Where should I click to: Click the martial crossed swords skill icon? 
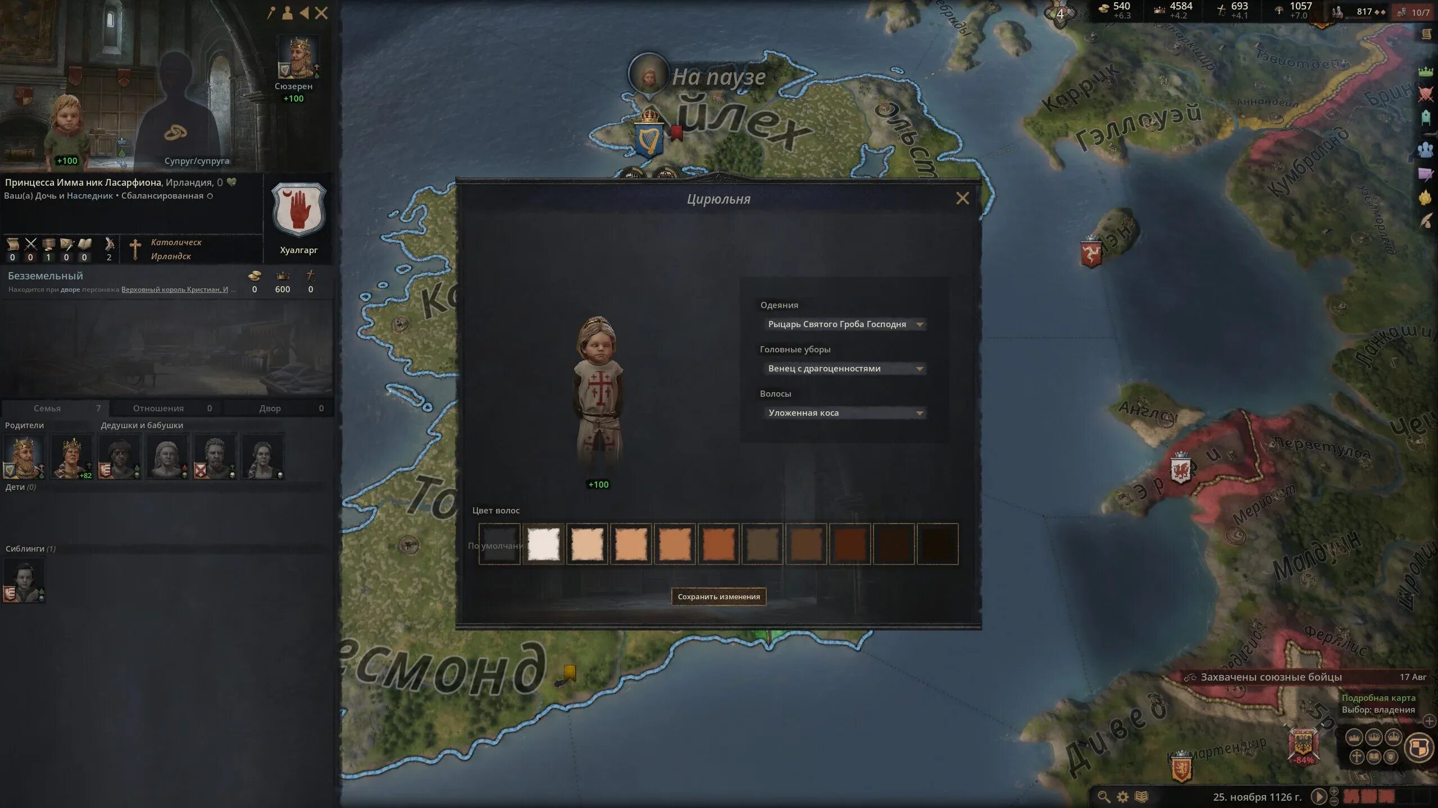pos(30,245)
